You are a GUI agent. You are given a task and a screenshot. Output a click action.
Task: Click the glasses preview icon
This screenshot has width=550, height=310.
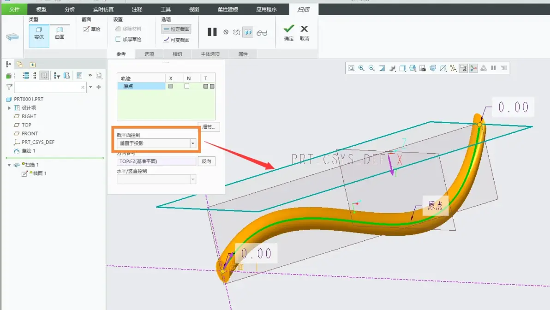pyautogui.click(x=262, y=33)
